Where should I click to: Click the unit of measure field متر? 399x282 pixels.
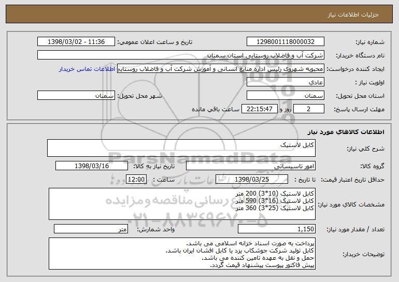pos(91,229)
